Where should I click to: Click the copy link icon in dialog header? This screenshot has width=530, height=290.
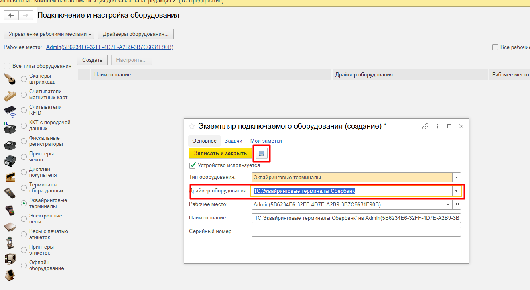[425, 126]
